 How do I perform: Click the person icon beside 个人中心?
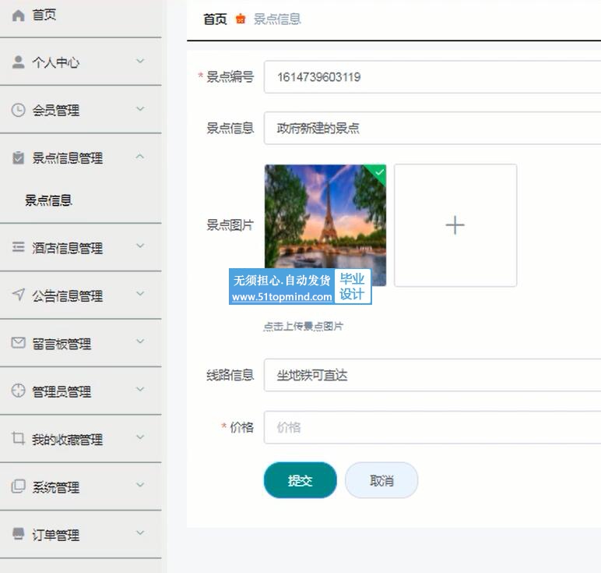coord(19,62)
